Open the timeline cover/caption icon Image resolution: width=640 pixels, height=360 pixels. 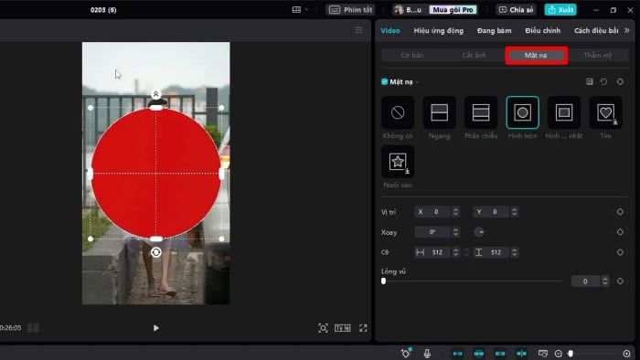click(x=542, y=354)
